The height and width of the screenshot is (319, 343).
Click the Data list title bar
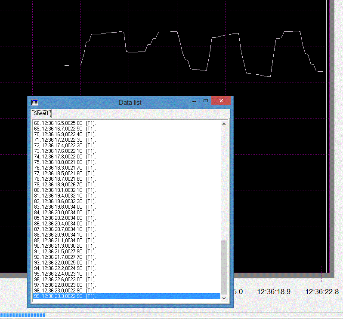pyautogui.click(x=130, y=102)
